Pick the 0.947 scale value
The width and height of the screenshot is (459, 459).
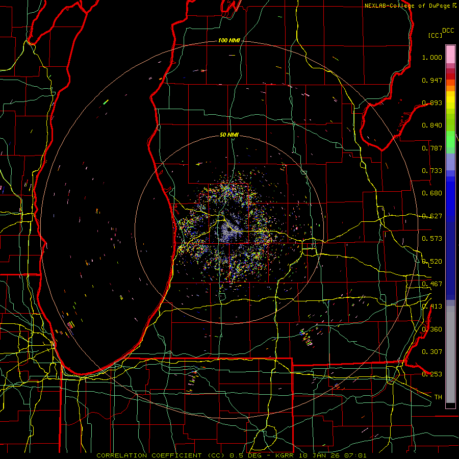point(432,80)
